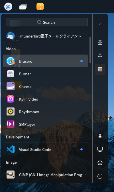
Task: Expand the start menu to fullscreen
Action: tap(100, 24)
